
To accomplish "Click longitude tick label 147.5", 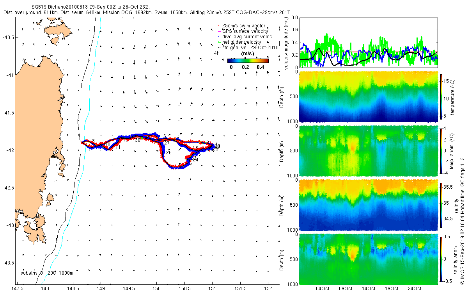I will coord(17,288).
